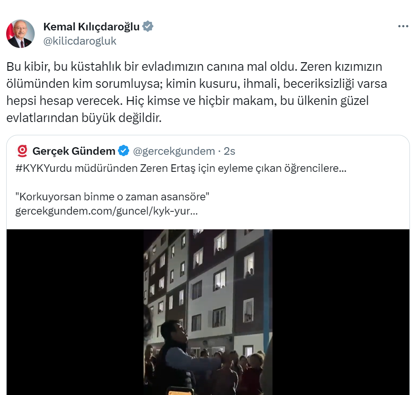Click the verified badge beside Kemal Kılıçdaroğlu
This screenshot has height=395, width=418.
coord(147,27)
